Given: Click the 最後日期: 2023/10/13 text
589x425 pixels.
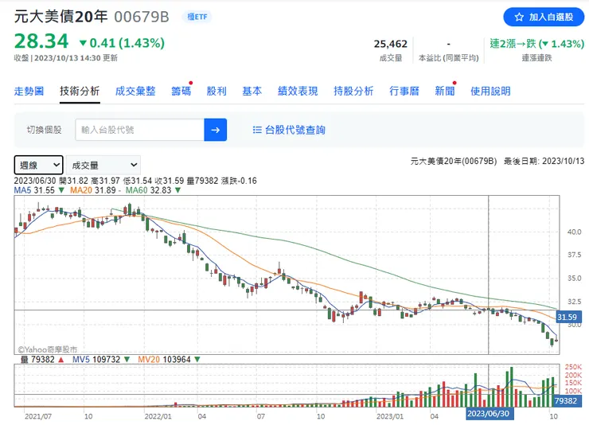Looking at the screenshot, I should pyautogui.click(x=544, y=161).
